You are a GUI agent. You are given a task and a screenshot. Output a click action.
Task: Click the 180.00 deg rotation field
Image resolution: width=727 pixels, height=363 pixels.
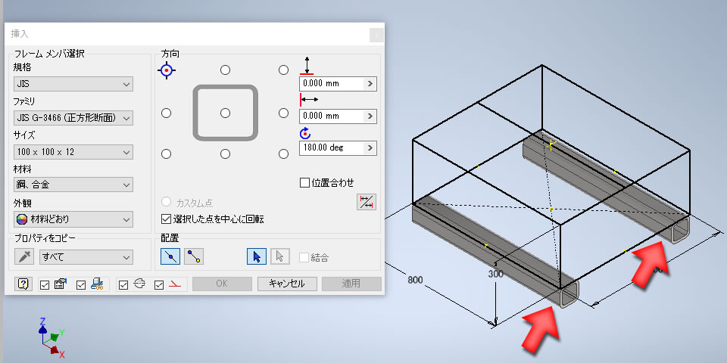click(x=332, y=148)
